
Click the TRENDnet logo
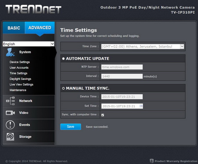point(33,9)
